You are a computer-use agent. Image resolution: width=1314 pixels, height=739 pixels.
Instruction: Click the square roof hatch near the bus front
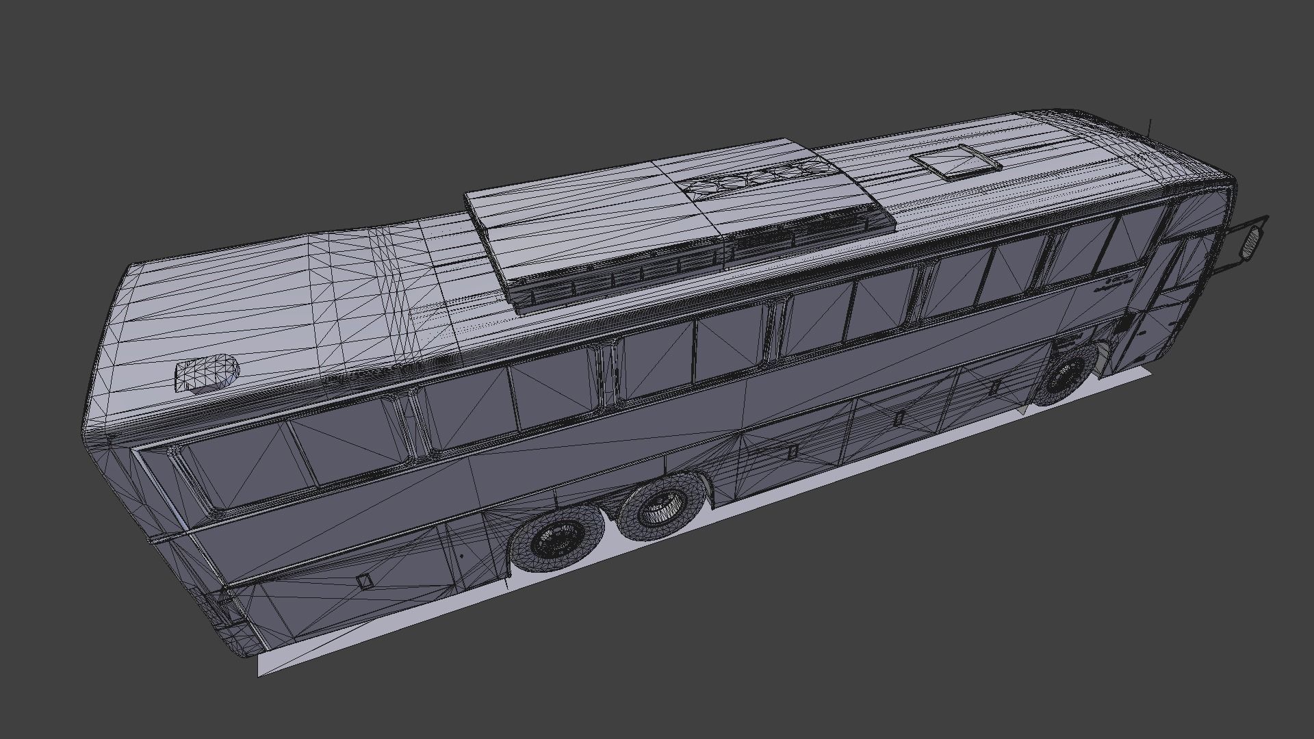coord(956,163)
